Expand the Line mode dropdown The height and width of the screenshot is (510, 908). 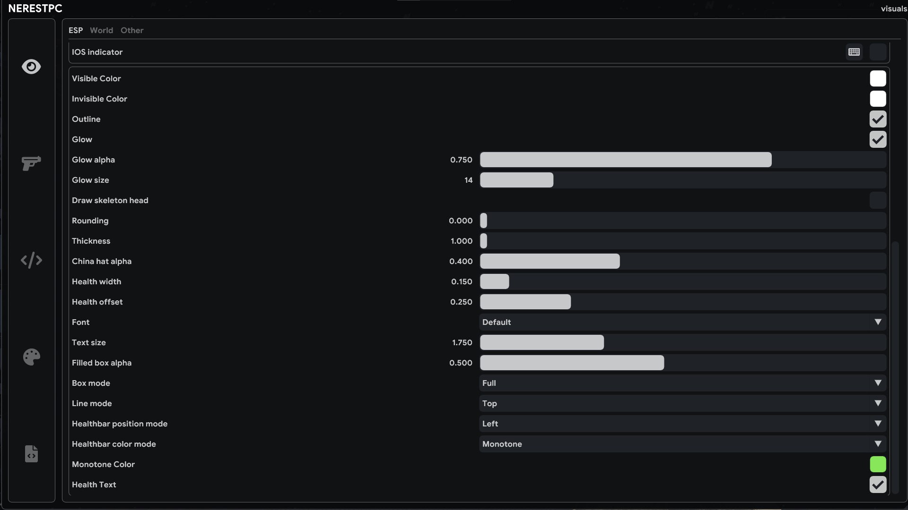click(x=682, y=404)
